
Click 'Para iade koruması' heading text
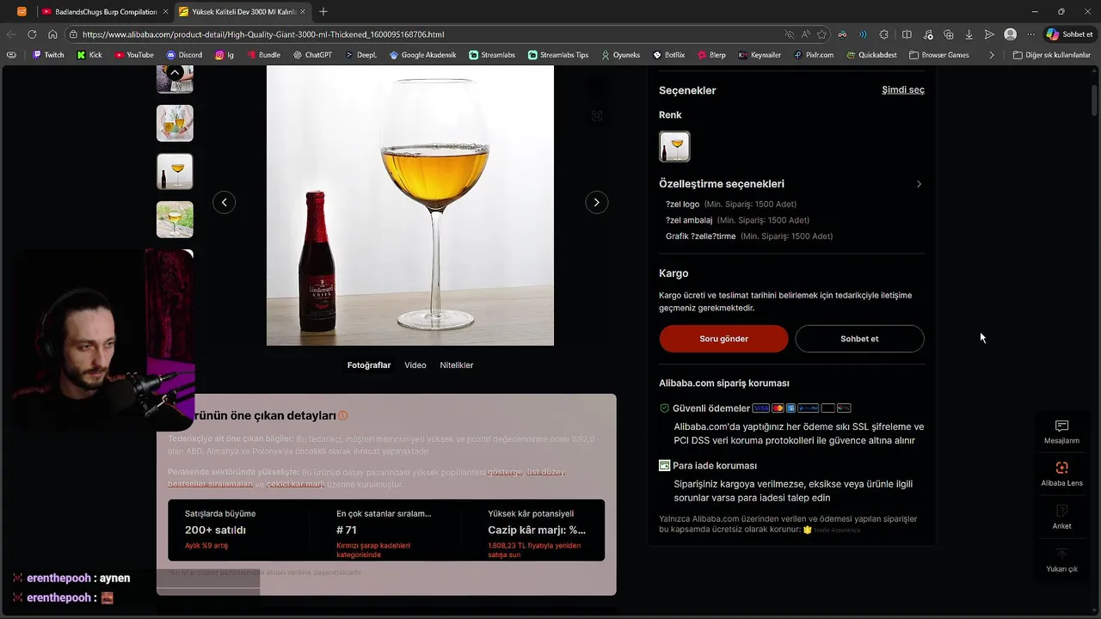tap(715, 465)
